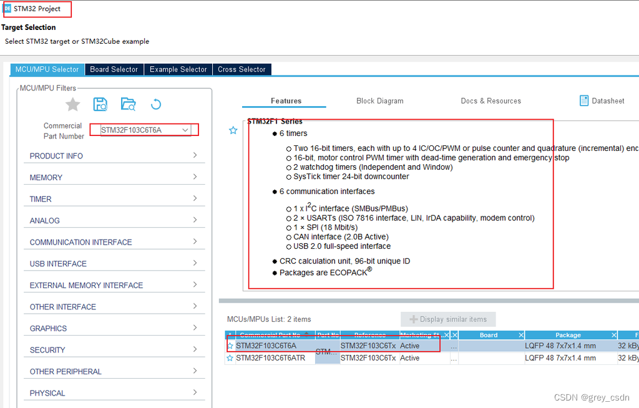Open the Cross Selector tab
The width and height of the screenshot is (639, 408).
tap(241, 69)
